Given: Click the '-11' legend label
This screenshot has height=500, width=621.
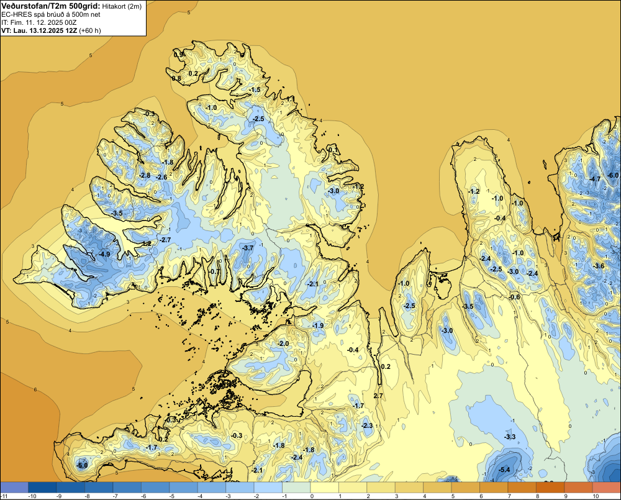Looking at the screenshot, I should [x=4, y=496].
